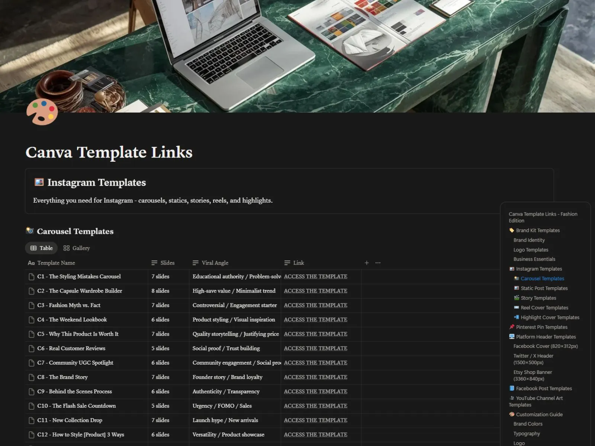Click the page icon for C10 row
This screenshot has width=595, height=446.
click(x=32, y=406)
